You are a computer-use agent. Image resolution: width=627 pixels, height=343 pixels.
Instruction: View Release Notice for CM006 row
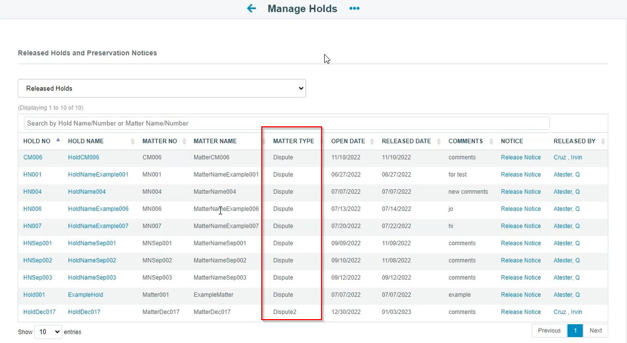pyautogui.click(x=521, y=157)
